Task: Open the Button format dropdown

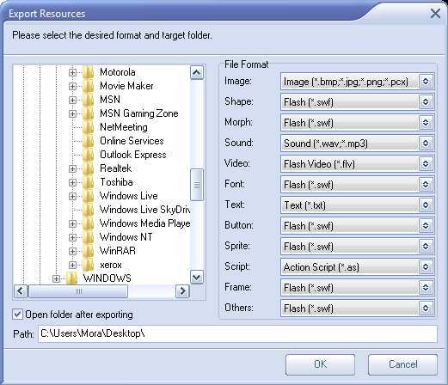Action: [426, 226]
